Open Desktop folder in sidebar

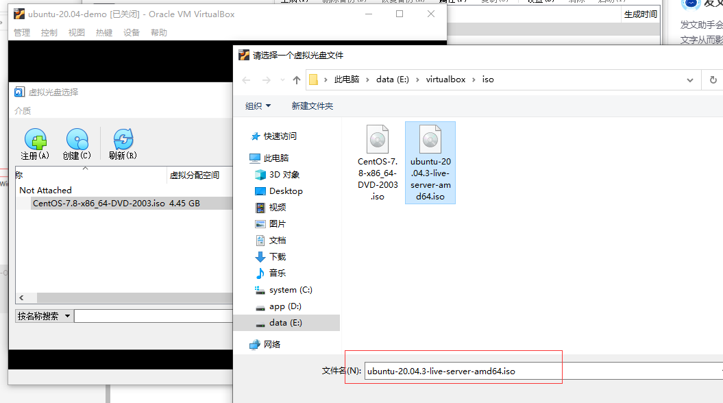click(279, 191)
